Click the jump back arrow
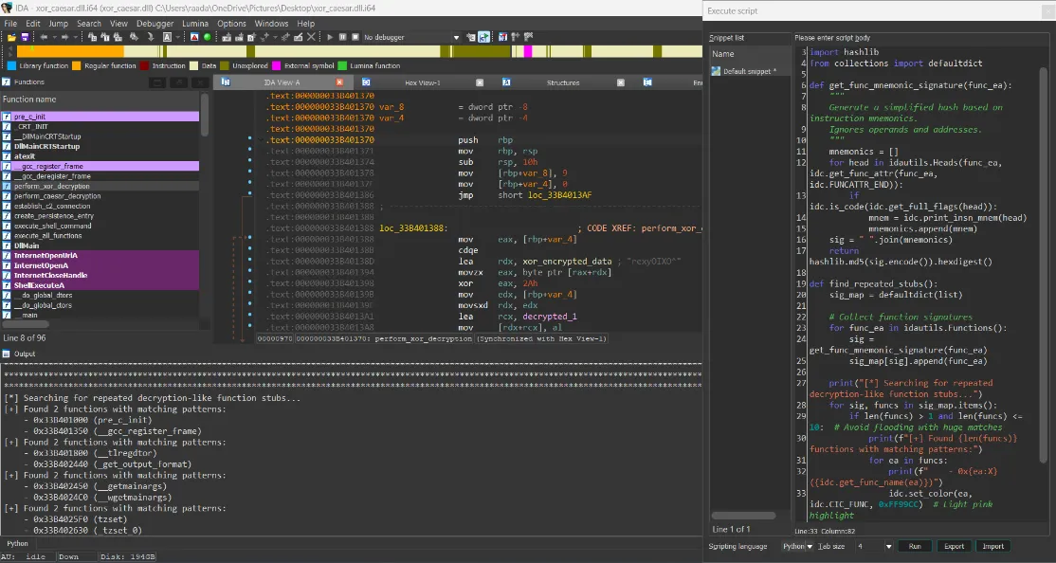Viewport: 1056px width, 563px height. click(44, 37)
